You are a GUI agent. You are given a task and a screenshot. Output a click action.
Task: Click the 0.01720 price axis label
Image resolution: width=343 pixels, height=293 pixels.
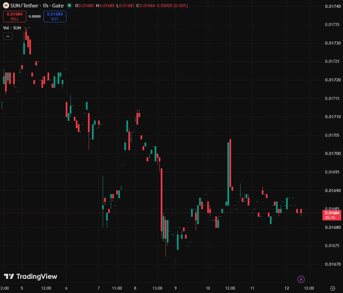tap(333, 80)
